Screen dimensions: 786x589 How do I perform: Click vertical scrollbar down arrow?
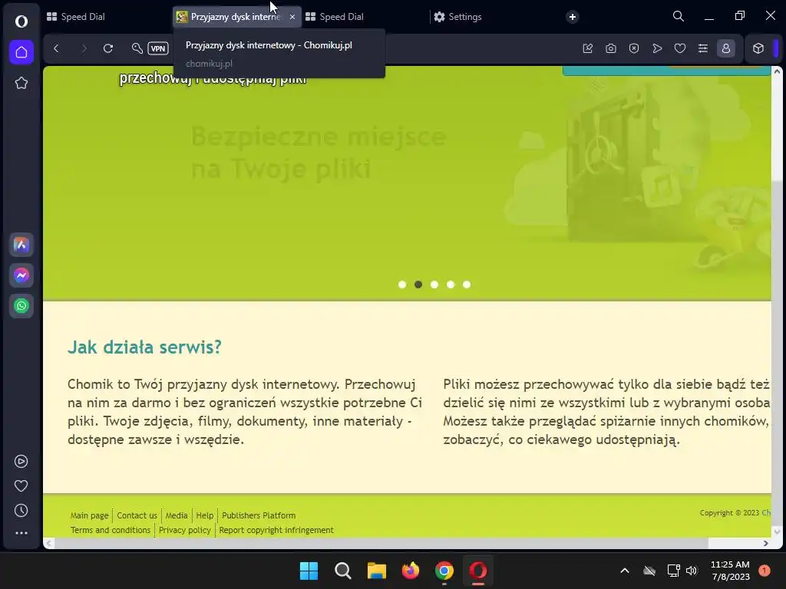777,532
